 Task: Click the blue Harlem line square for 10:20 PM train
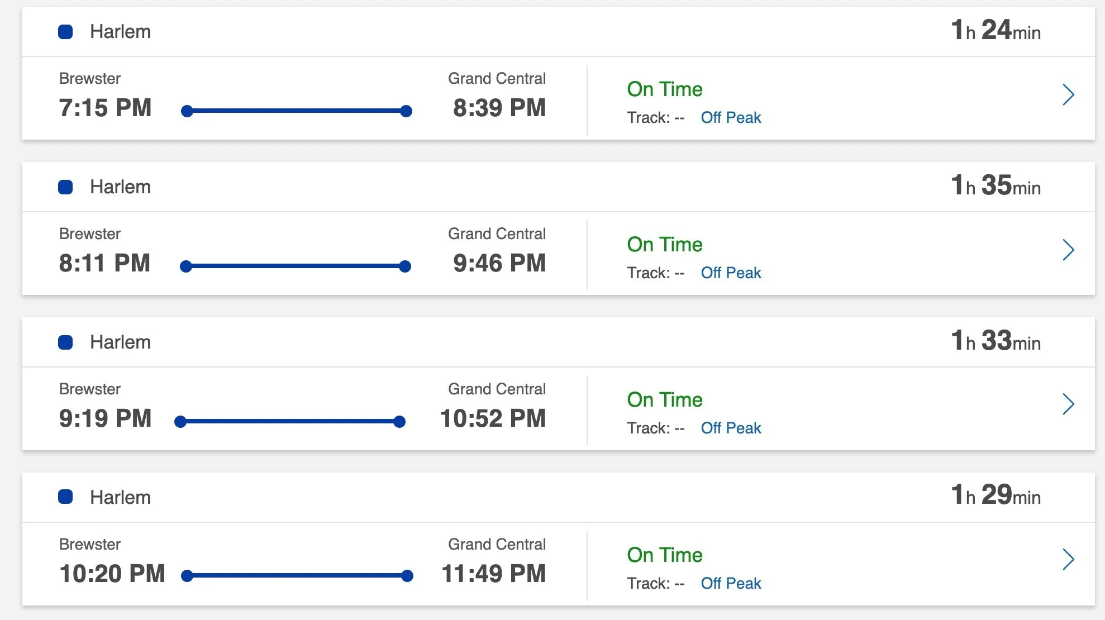click(65, 497)
